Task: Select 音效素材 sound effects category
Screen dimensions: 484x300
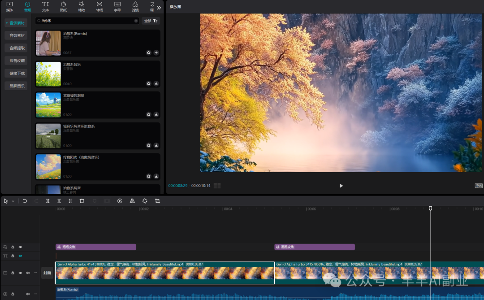Action: click(16, 35)
